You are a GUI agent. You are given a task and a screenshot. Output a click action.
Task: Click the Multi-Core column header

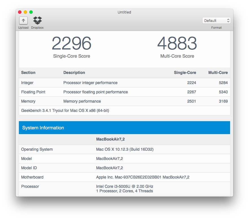(x=218, y=73)
